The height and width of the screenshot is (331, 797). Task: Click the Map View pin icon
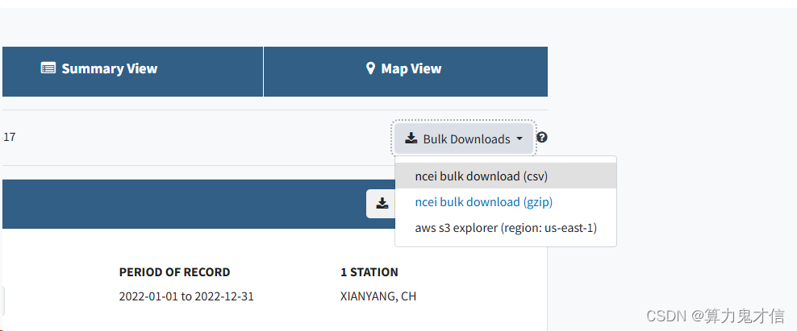click(370, 68)
